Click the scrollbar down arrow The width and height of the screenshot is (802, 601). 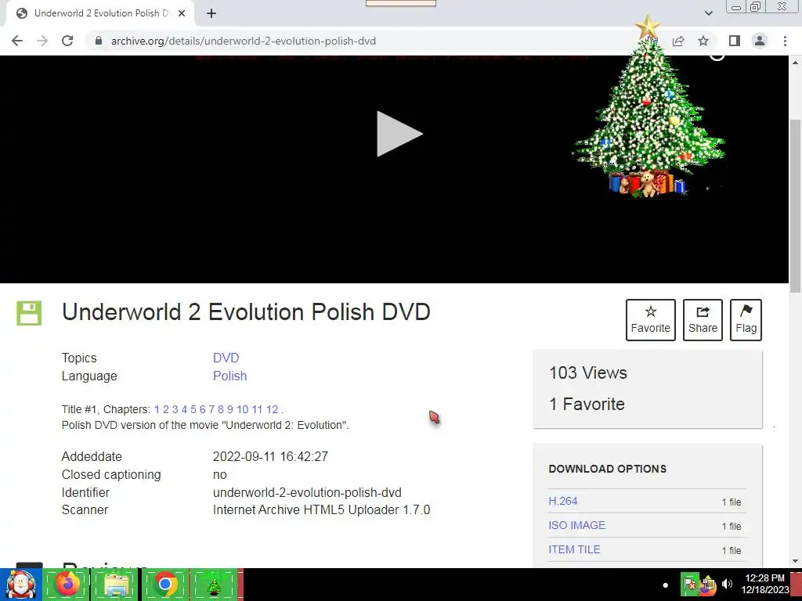pos(796,561)
